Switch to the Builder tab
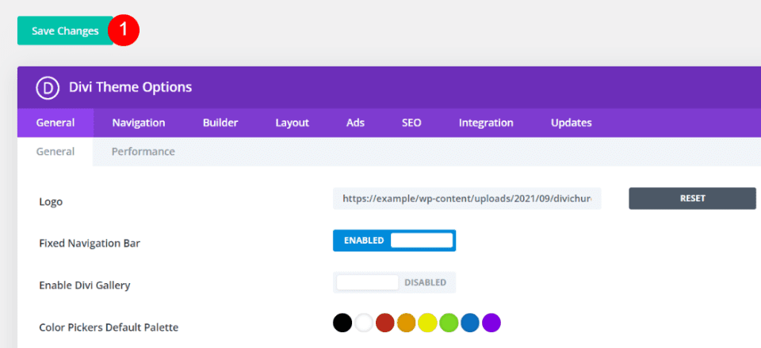 pyautogui.click(x=220, y=123)
